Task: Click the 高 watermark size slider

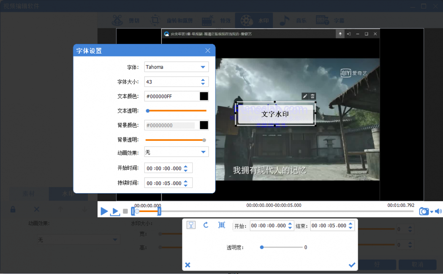Action: click(171, 247)
